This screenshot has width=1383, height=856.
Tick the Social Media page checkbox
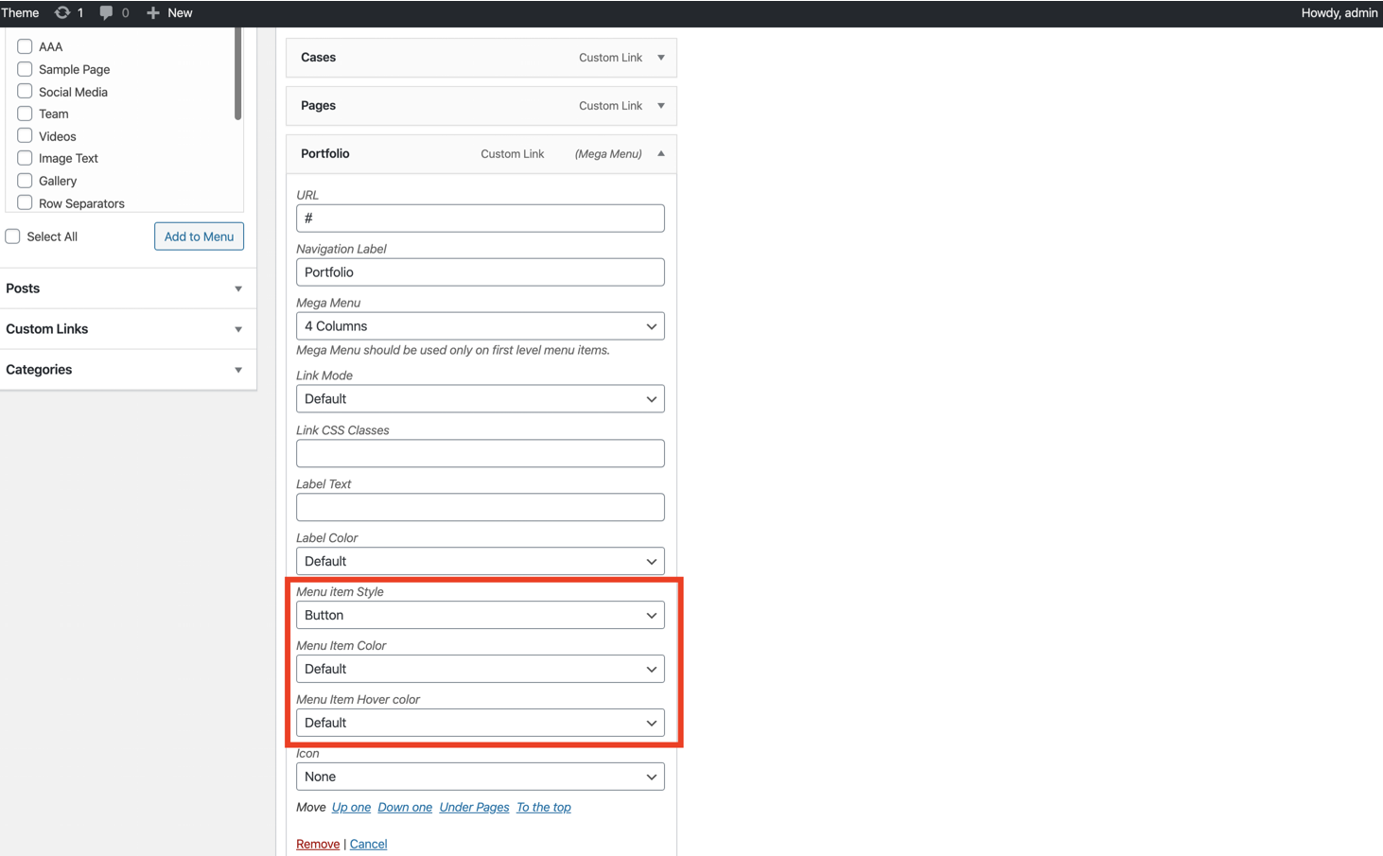point(25,92)
